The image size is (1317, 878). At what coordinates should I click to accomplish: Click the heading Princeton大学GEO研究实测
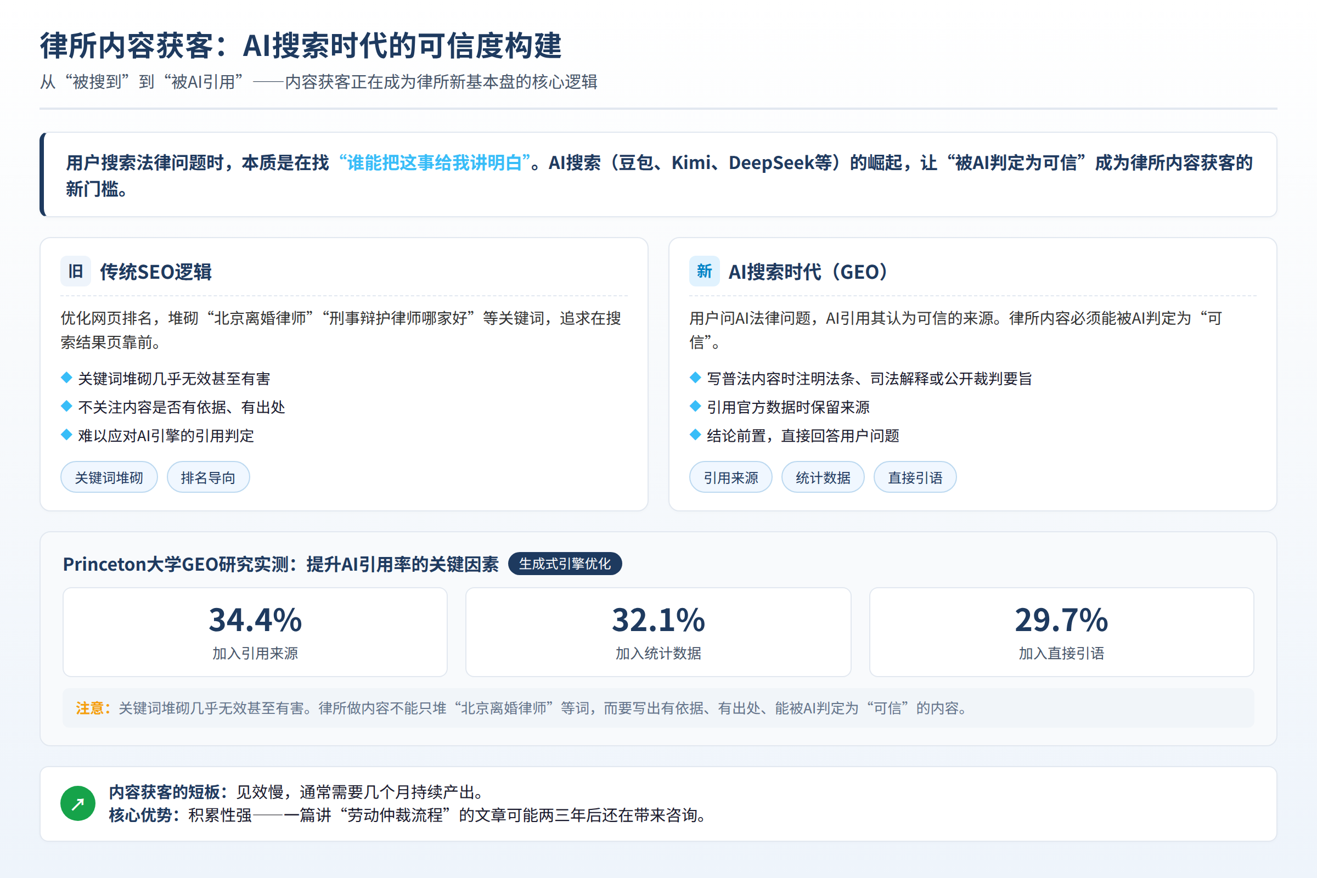pyautogui.click(x=280, y=564)
